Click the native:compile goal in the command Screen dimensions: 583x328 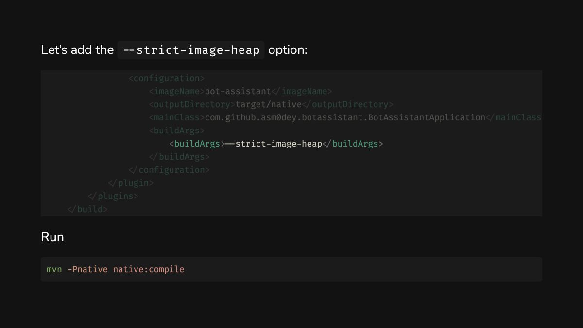[x=149, y=269]
